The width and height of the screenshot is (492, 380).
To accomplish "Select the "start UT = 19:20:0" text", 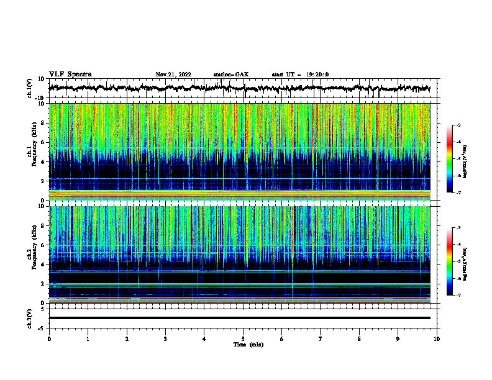I will tap(300, 75).
